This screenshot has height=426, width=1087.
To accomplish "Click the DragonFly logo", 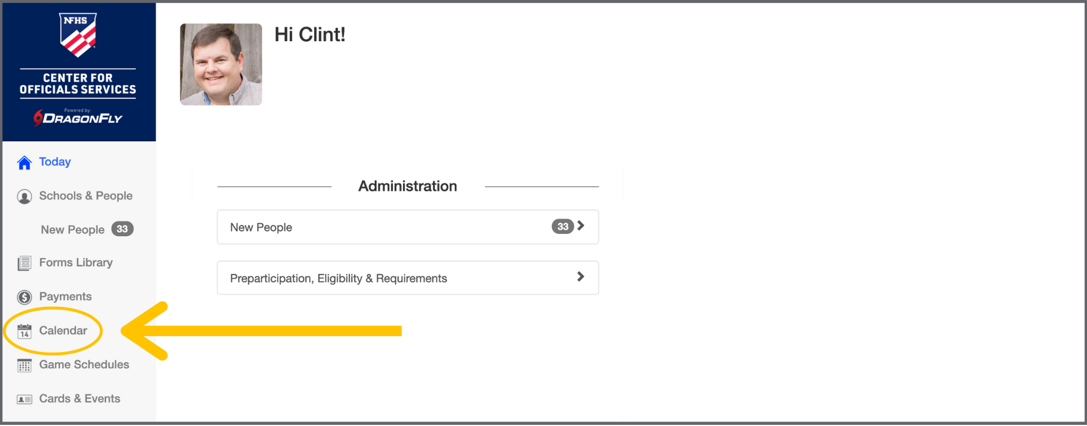I will pos(78,118).
